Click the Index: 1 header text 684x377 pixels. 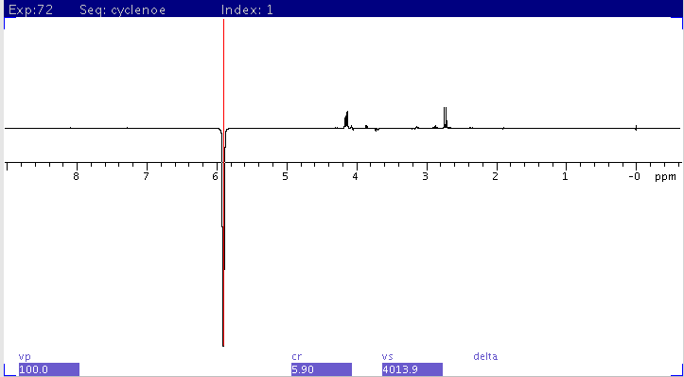pyautogui.click(x=247, y=10)
